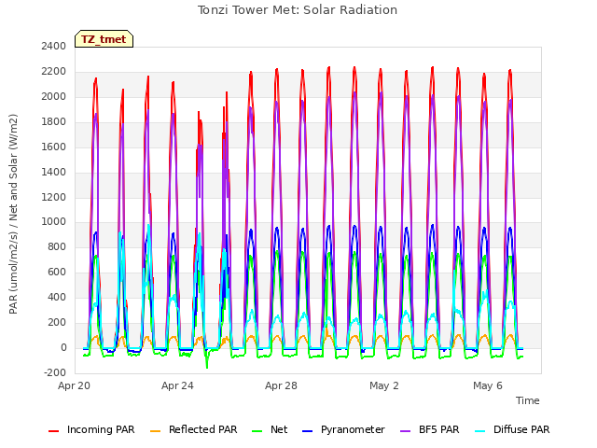This screenshot has height=448, width=597.
Task: Click the red Incoming PAR legend swatch
Action: pos(54,431)
